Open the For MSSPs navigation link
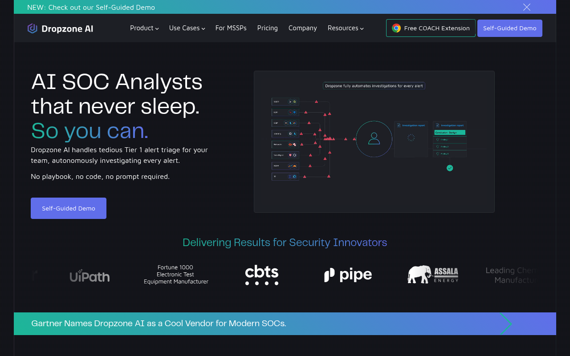This screenshot has width=570, height=356. coord(231,28)
